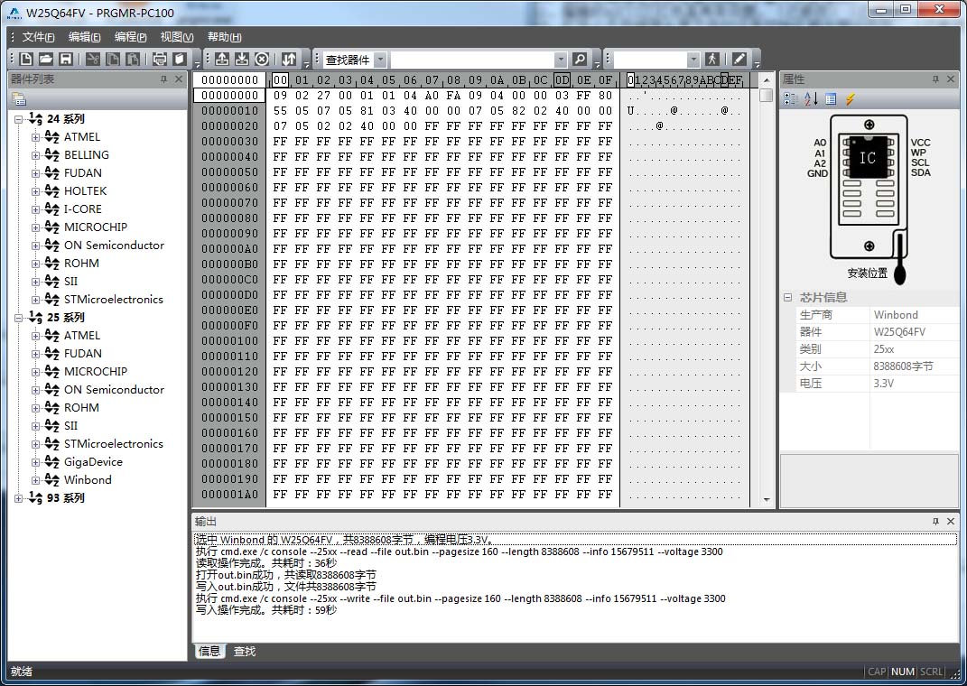Switch to the 查找 output tab
This screenshot has width=967, height=686.
coord(244,652)
